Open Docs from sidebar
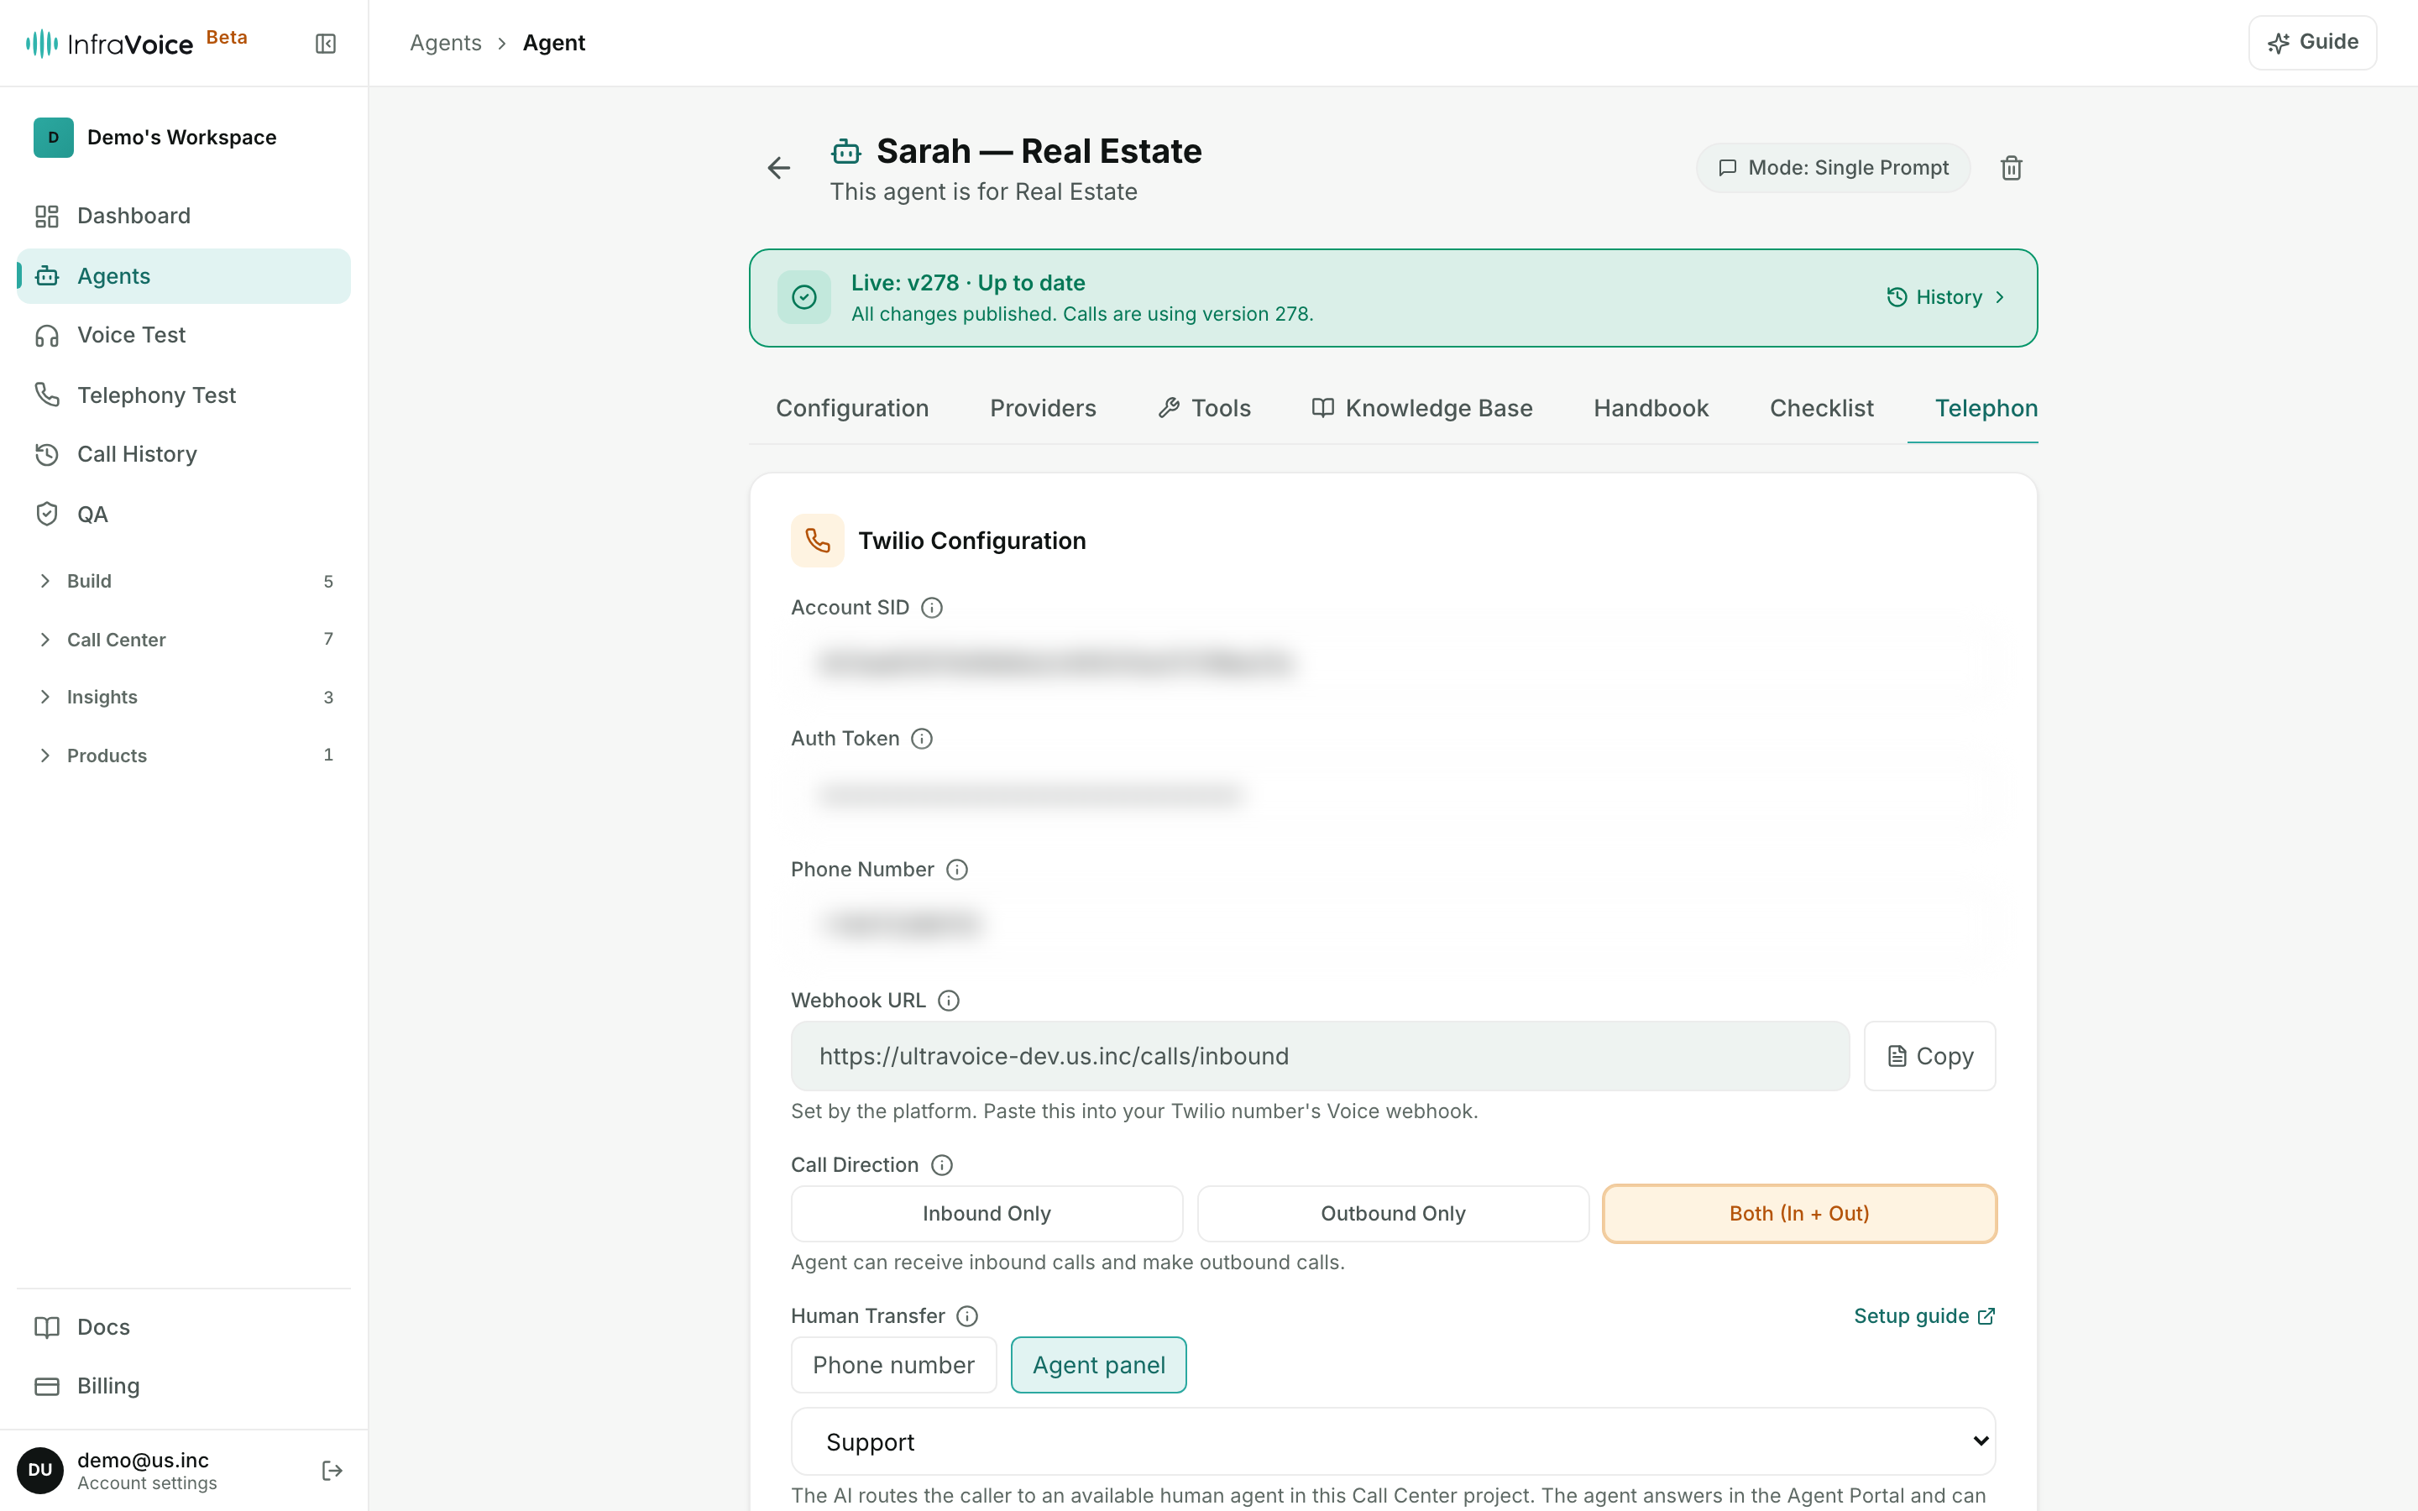Image resolution: width=2418 pixels, height=1511 pixels. tap(184, 1326)
